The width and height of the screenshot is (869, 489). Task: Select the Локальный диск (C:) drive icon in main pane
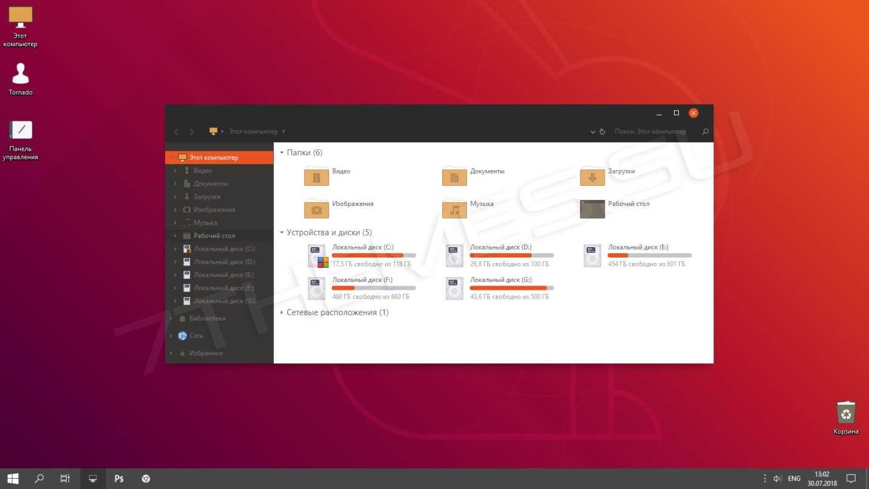click(x=317, y=256)
